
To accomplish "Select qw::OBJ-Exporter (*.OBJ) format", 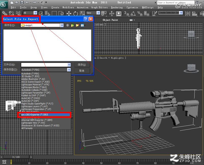I will click(46, 115).
